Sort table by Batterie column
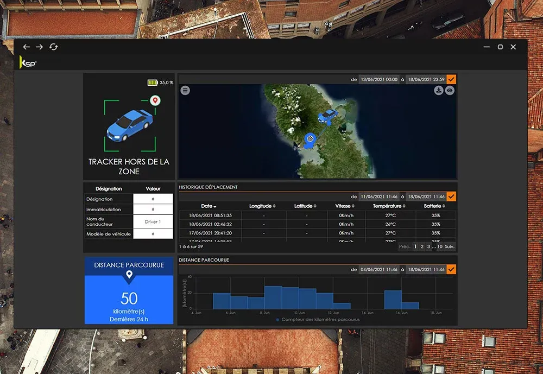 point(435,206)
